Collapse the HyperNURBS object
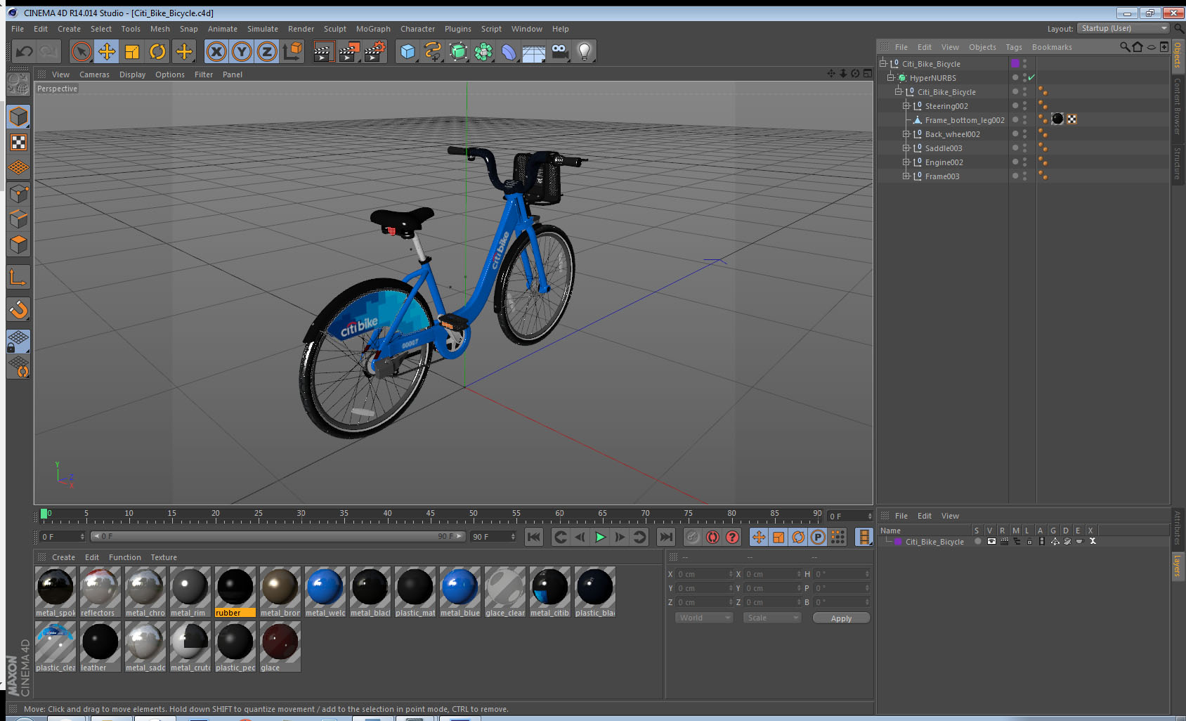The height and width of the screenshot is (721, 1186). [x=891, y=78]
